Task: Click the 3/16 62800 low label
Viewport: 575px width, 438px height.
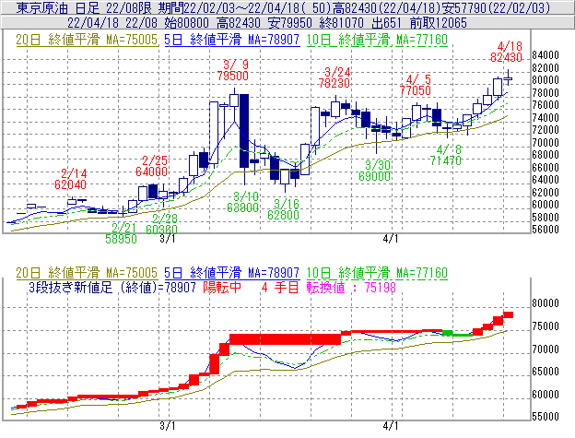Action: tap(284, 209)
